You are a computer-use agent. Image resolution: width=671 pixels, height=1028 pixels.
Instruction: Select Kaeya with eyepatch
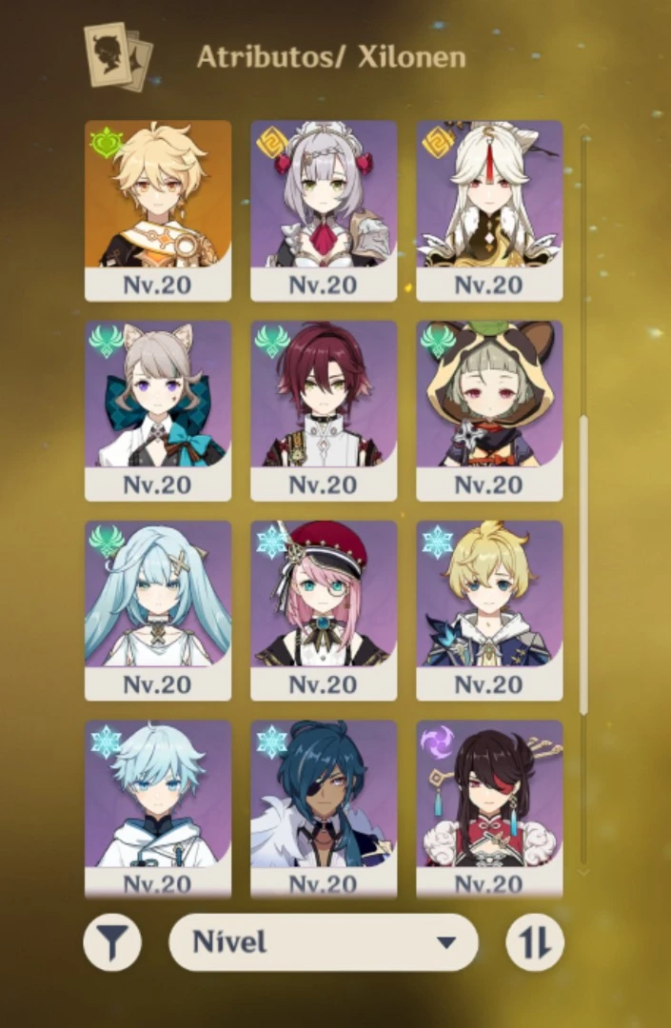click(324, 809)
